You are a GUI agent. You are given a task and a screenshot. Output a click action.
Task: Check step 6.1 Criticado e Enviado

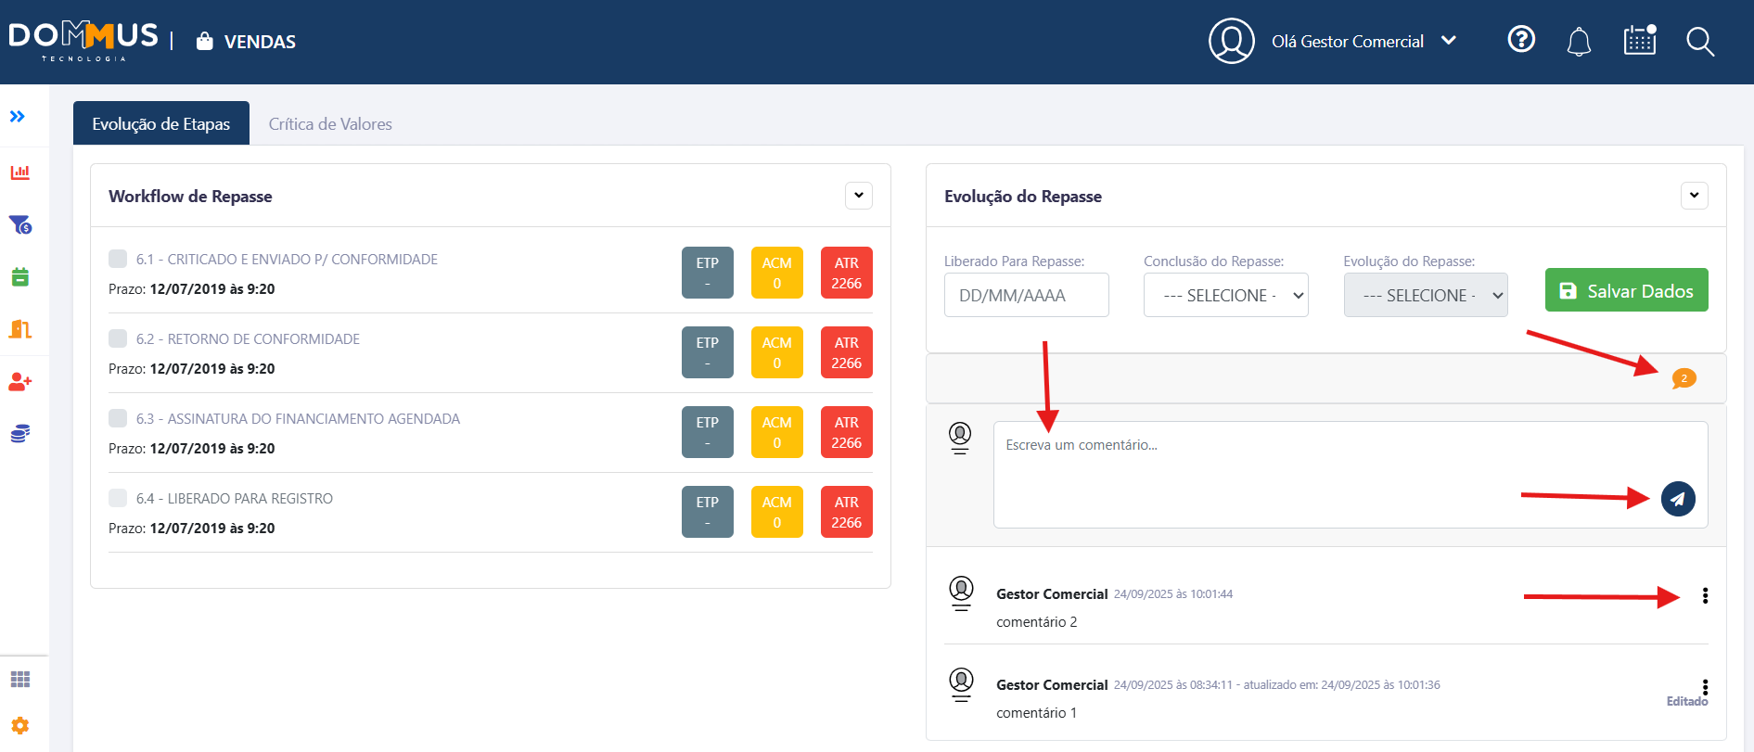(118, 259)
